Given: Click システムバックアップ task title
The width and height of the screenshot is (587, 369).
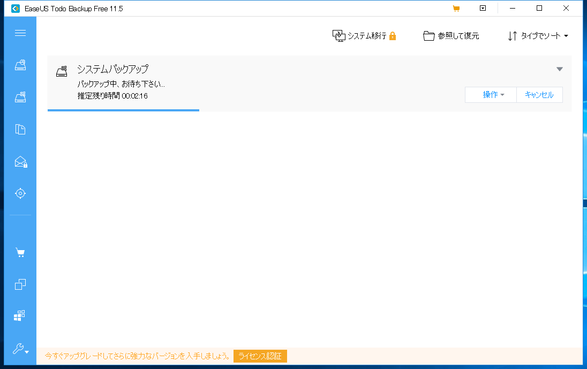Looking at the screenshot, I should tap(112, 69).
